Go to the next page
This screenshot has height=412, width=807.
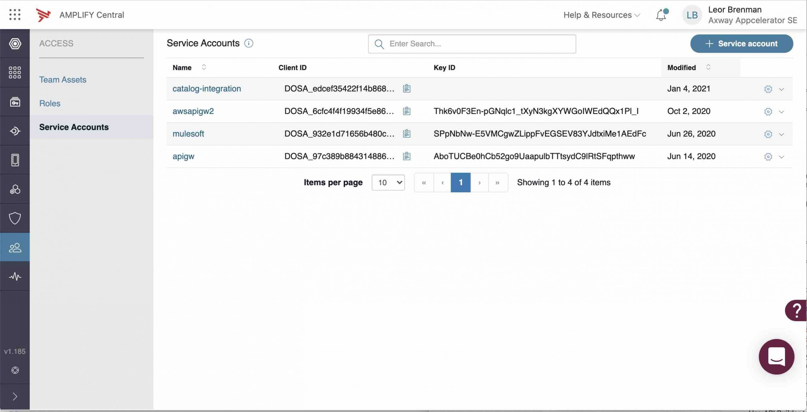coord(479,183)
